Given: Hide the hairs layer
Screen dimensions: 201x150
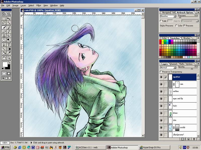Looking at the screenshot, I should [x=161, y=106].
